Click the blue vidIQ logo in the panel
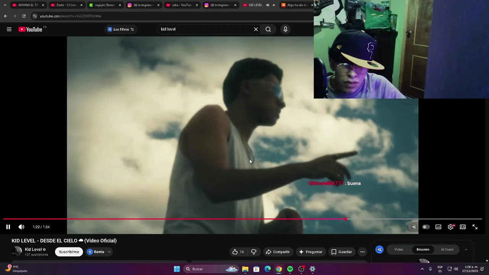This screenshot has height=275, width=489. pos(379,249)
